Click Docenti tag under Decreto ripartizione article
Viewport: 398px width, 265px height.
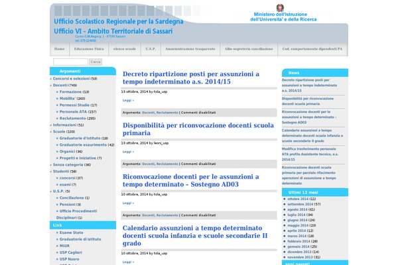pyautogui.click(x=148, y=113)
